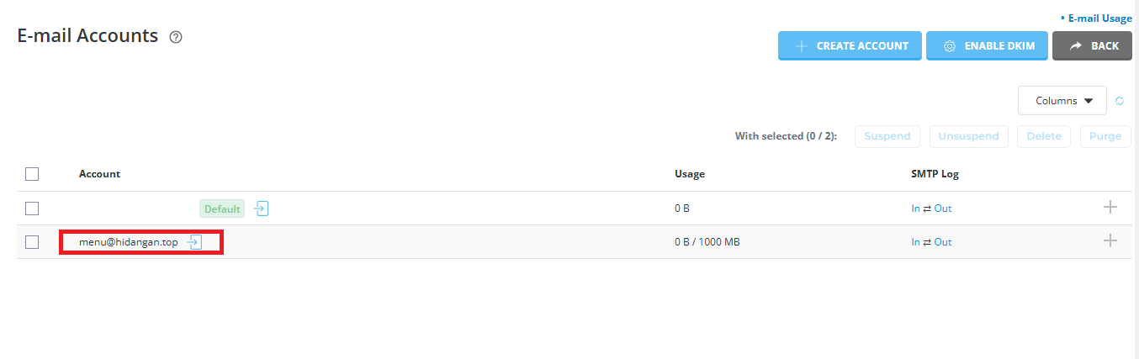View incoming SMTP log for Default account
1139x359 pixels.
(915, 209)
